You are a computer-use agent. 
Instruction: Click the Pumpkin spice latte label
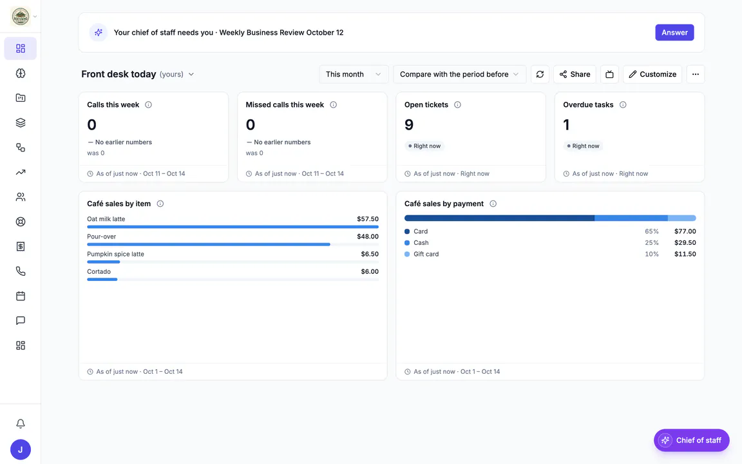[115, 255]
